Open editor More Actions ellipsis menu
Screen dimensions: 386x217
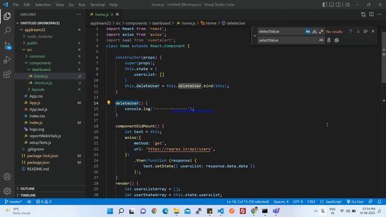[x=379, y=14]
